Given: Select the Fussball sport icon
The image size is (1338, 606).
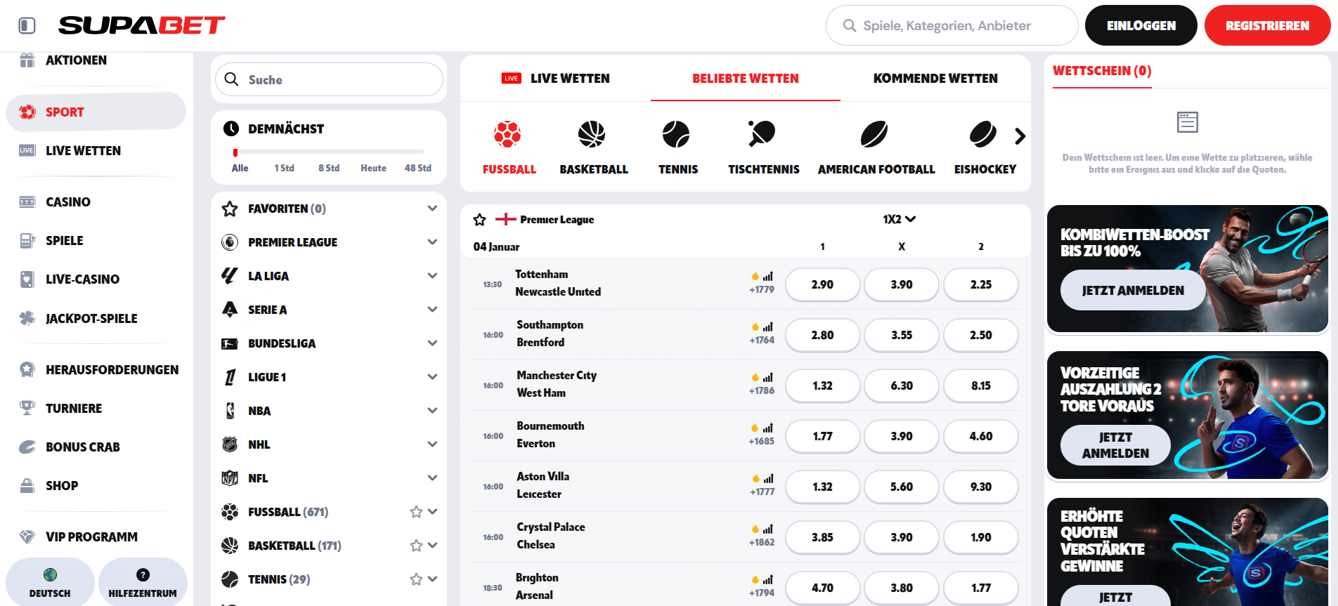Looking at the screenshot, I should [507, 134].
